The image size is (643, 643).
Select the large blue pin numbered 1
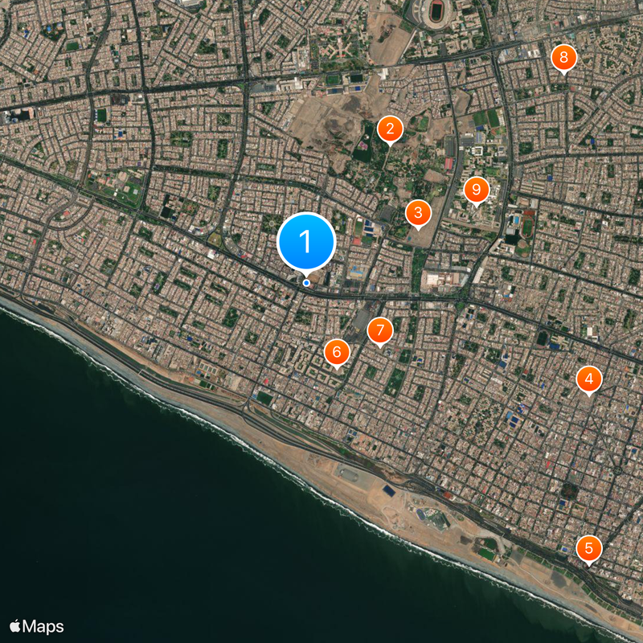point(306,241)
